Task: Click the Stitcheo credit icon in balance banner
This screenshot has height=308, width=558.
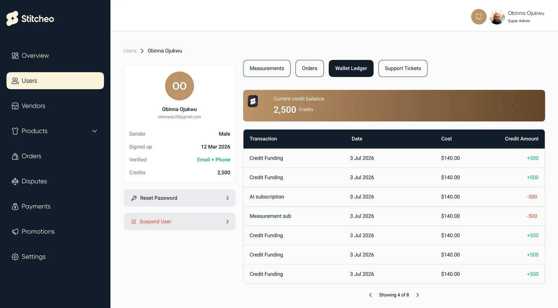Action: 253,101
